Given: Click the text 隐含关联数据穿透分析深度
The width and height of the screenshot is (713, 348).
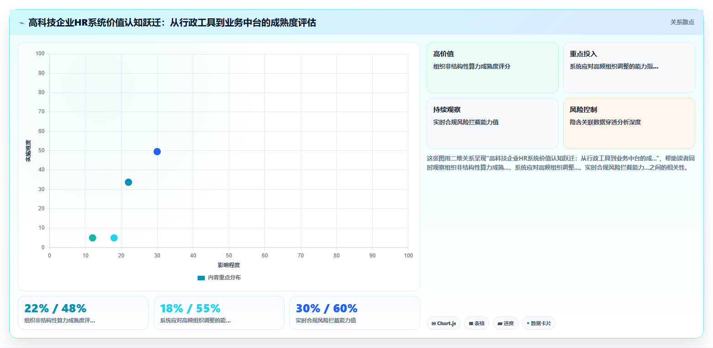Looking at the screenshot, I should point(605,122).
